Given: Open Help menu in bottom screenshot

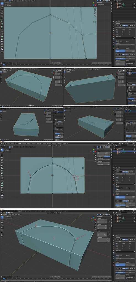Looking at the screenshot, I should 15,211.
